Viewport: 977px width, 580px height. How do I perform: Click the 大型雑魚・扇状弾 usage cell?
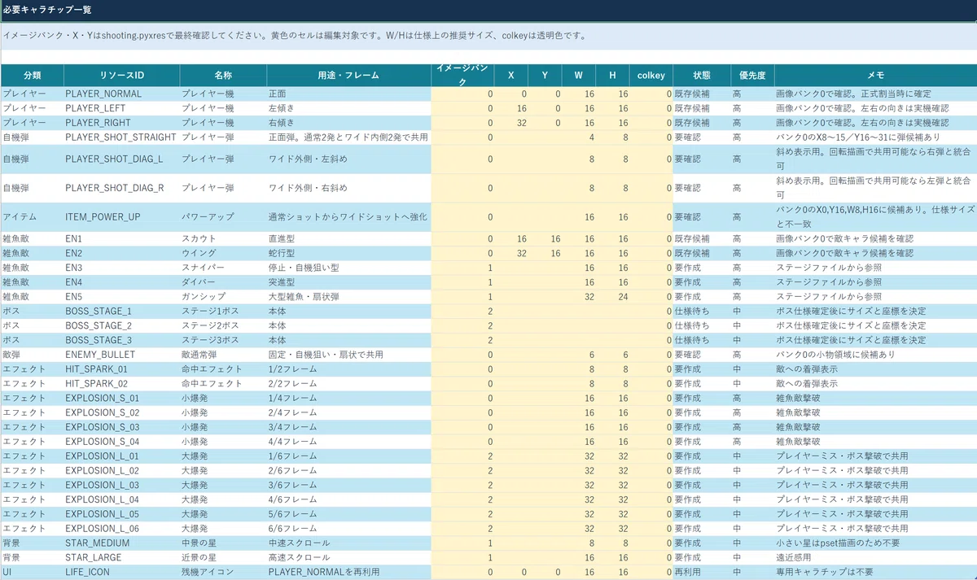348,297
